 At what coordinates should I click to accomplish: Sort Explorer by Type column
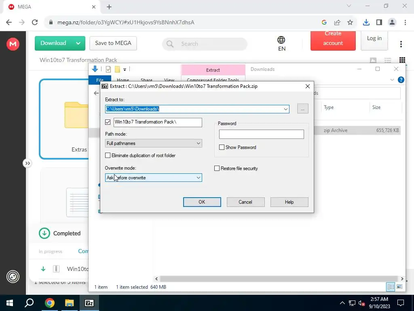329,107
